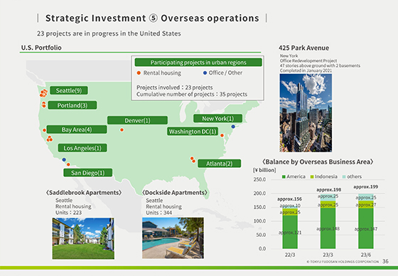
Task: Click the 'Dockside Apartments' caption heading
Action: click(175, 193)
